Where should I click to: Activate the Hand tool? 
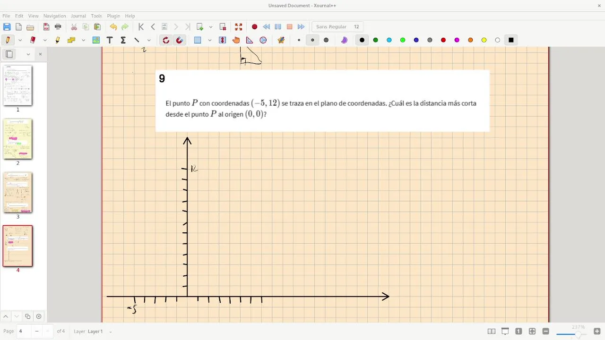click(236, 40)
